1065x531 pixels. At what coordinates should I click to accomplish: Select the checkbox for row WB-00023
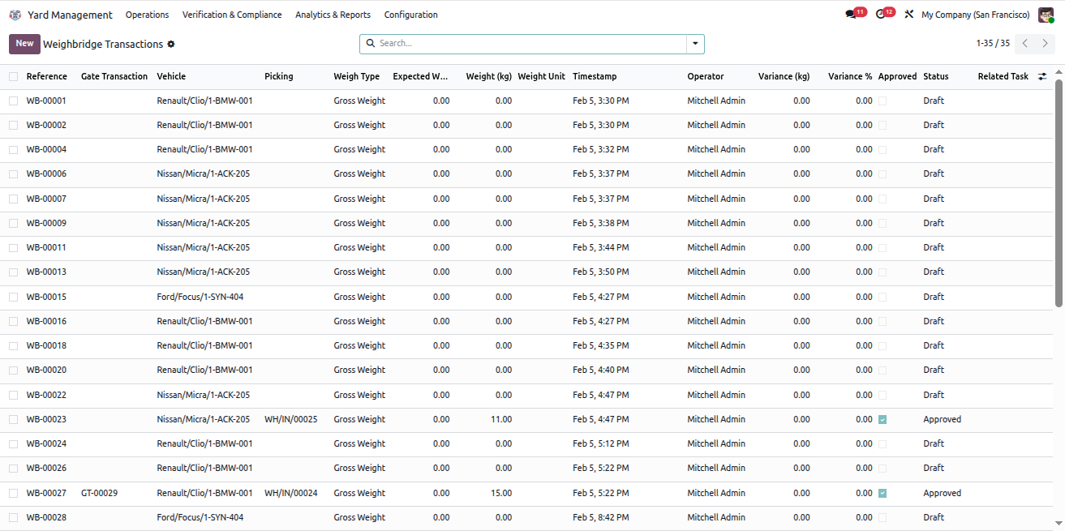pos(13,419)
